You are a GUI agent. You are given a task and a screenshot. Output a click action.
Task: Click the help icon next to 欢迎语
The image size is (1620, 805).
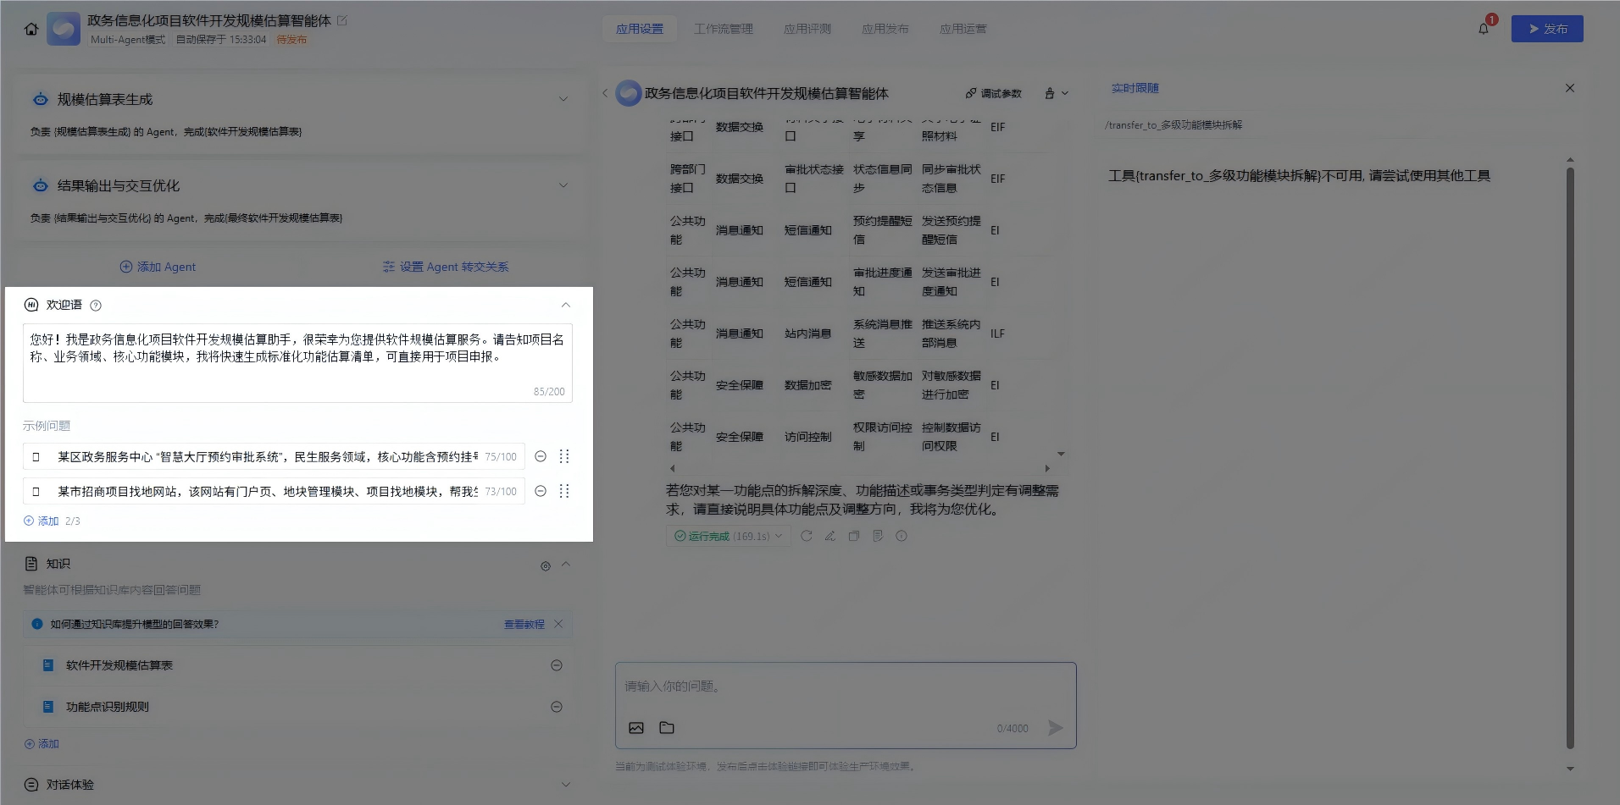(96, 306)
